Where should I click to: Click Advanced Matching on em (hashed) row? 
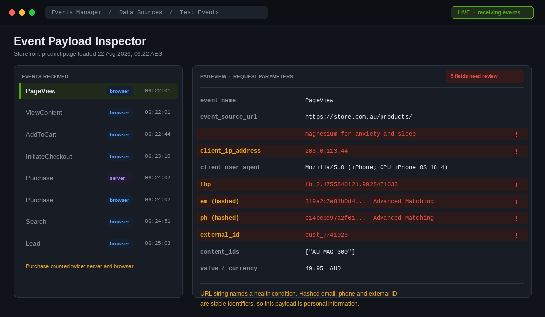[403, 201]
